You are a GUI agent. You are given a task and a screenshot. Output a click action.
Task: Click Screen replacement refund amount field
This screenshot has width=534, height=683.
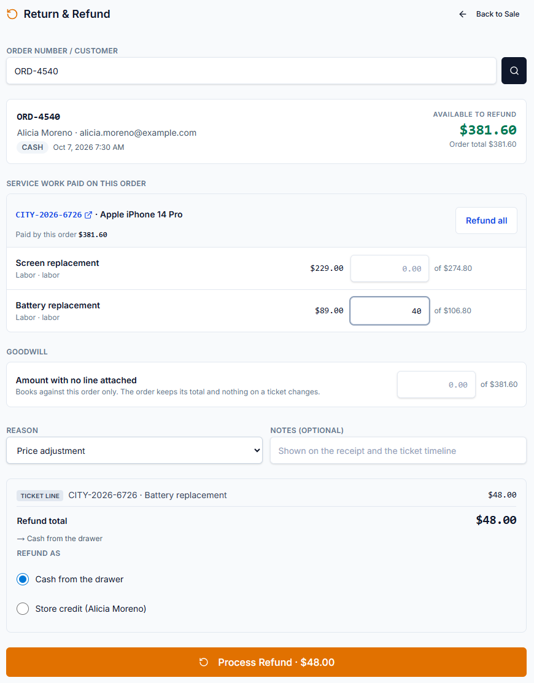[x=390, y=268]
